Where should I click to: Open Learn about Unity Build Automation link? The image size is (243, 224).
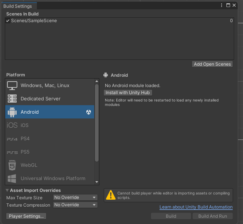tap(196, 207)
